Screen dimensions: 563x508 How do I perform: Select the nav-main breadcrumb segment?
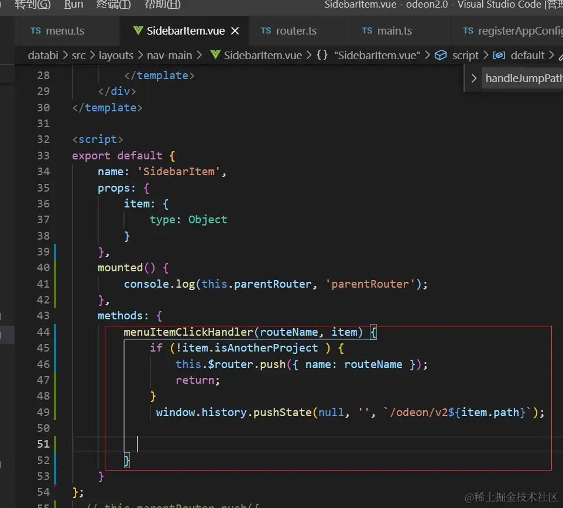[x=170, y=55]
